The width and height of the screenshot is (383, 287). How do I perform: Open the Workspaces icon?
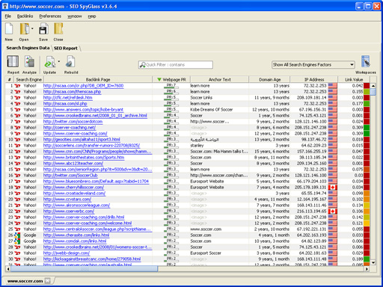366,61
